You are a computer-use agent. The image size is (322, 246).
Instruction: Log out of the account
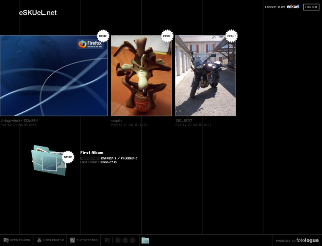pos(311,7)
